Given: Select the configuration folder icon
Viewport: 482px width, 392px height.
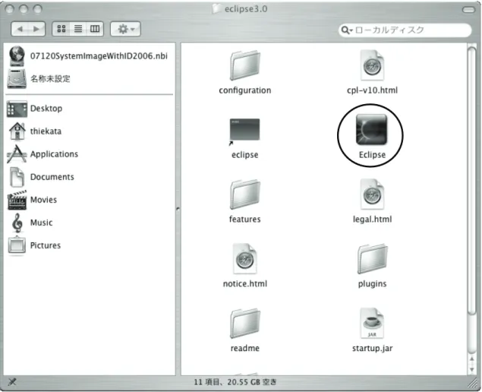Looking at the screenshot, I should click(245, 66).
